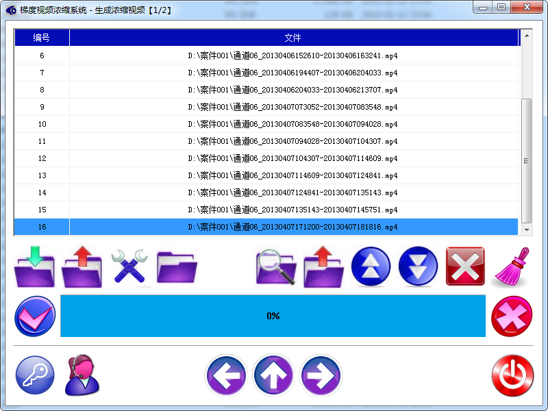
Task: Move selected file up with double-up arrow
Action: 371,266
